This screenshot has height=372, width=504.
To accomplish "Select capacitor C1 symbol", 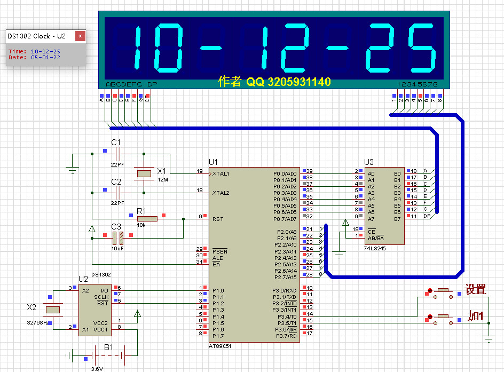I will click(118, 154).
